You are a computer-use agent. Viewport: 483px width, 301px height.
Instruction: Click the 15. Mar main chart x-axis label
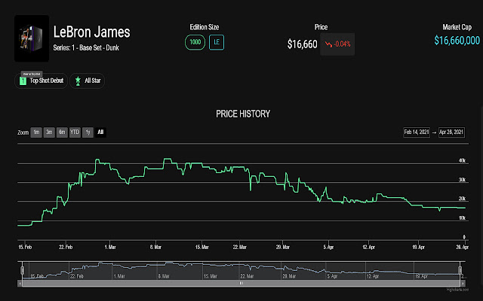(x=202, y=247)
